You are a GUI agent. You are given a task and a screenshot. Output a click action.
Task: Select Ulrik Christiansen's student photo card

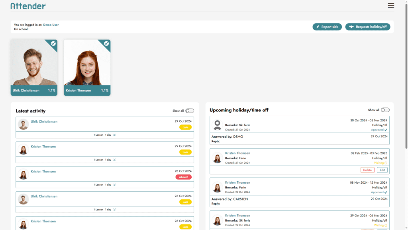point(34,64)
